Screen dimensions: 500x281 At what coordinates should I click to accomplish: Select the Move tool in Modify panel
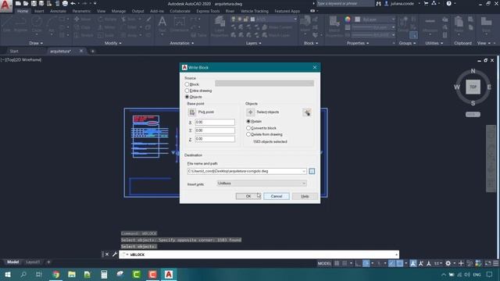pos(83,19)
